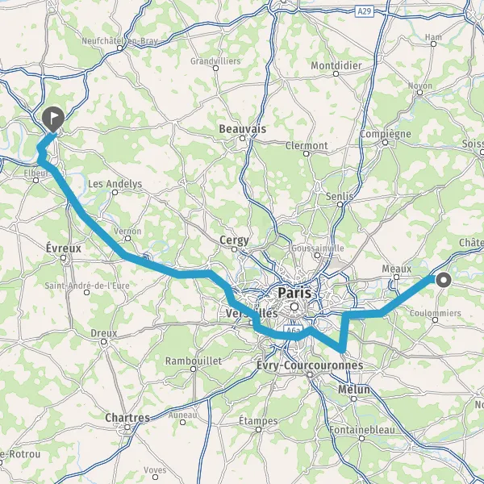Click the Fontainebleau label
This screenshot has height=484, width=484.
click(x=361, y=430)
